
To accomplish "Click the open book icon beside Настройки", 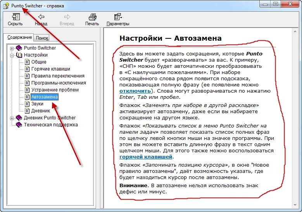I will [19, 55].
